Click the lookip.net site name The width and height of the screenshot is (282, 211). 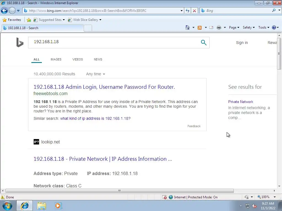[x=51, y=142]
